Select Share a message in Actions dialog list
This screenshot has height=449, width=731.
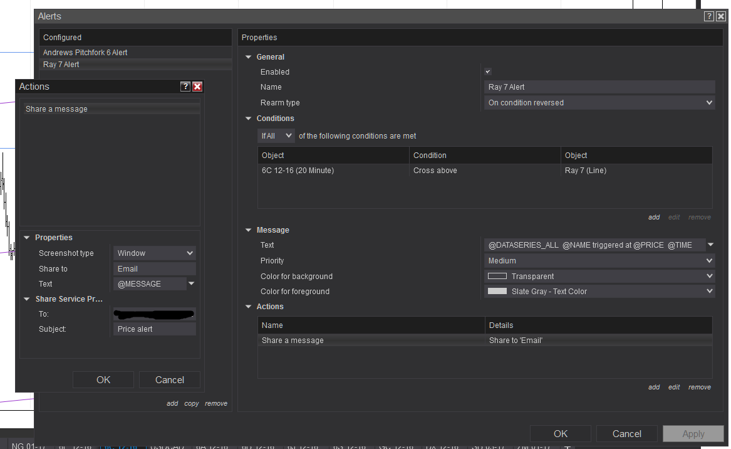111,108
